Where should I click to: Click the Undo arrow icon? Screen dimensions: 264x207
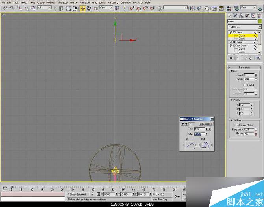tap(5, 8)
